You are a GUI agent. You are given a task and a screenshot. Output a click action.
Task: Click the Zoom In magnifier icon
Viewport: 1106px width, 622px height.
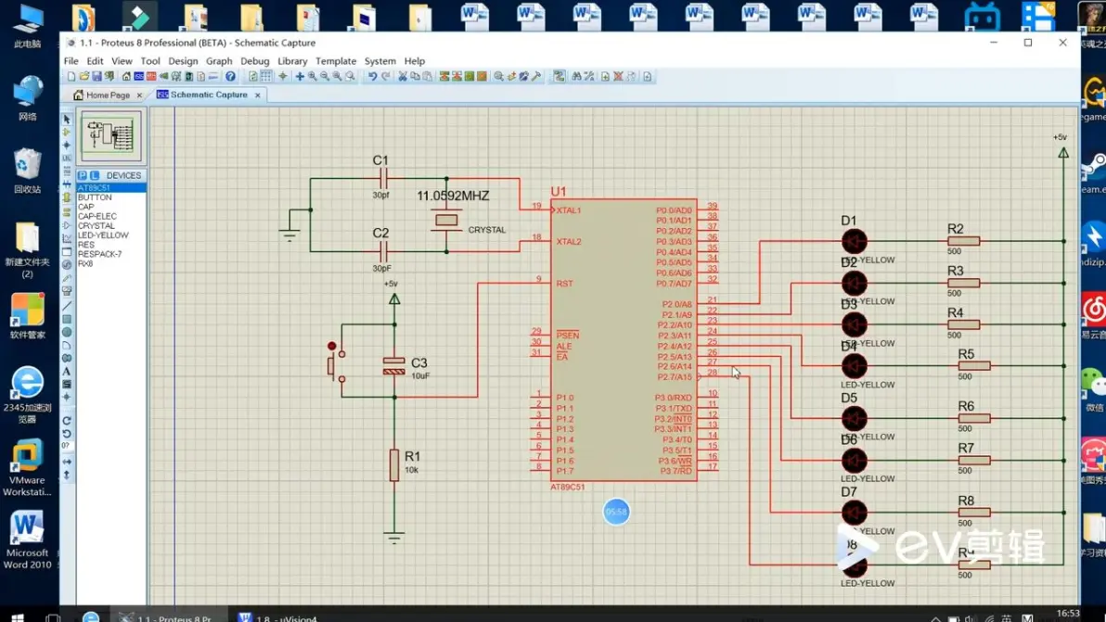coord(313,77)
